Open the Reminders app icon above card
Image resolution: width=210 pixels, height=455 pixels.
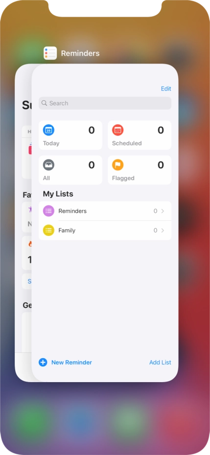click(50, 53)
